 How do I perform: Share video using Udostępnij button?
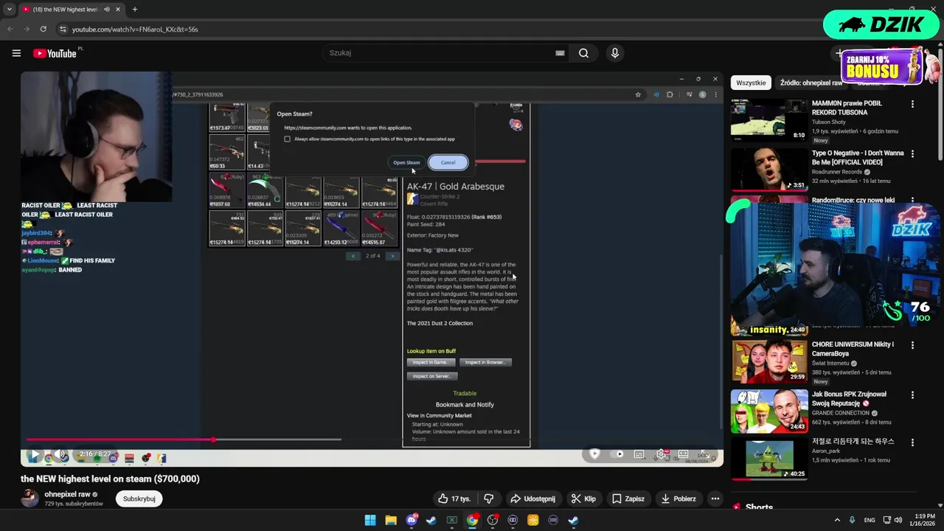click(x=532, y=499)
